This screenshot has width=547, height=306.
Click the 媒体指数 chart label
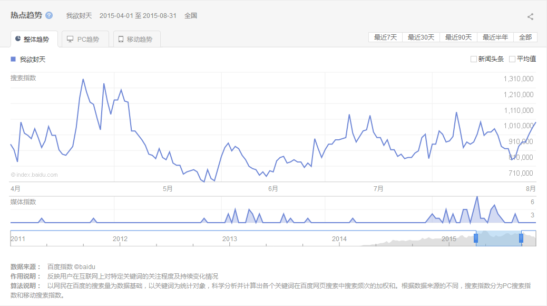pos(23,202)
